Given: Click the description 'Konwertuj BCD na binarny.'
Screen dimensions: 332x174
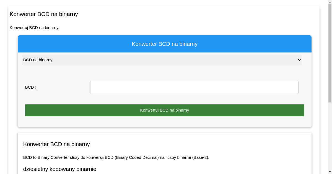Looking at the screenshot, I should click(34, 28).
